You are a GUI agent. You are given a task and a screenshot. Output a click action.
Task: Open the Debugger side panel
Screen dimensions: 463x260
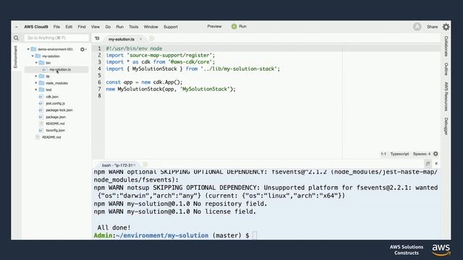(x=446, y=126)
